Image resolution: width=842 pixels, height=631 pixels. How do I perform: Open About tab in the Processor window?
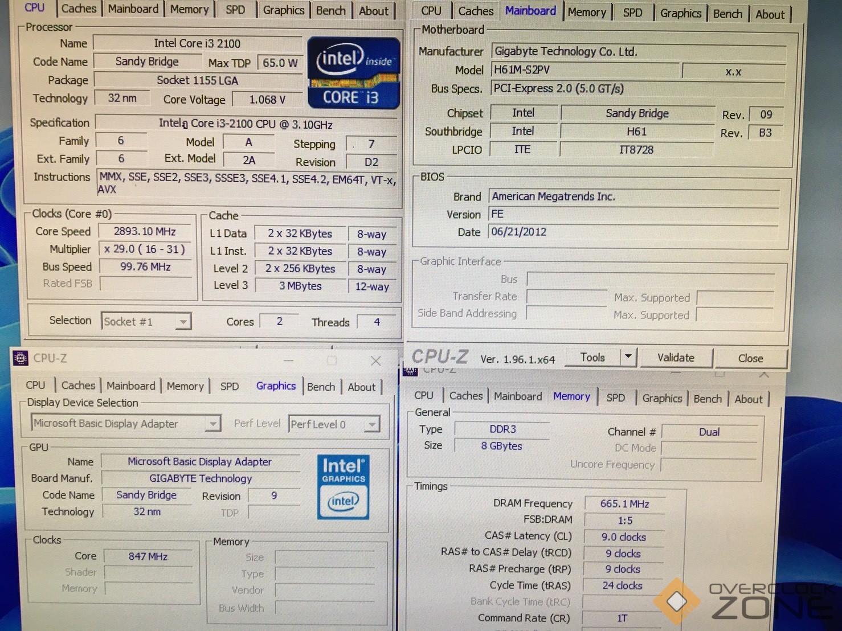tap(373, 11)
